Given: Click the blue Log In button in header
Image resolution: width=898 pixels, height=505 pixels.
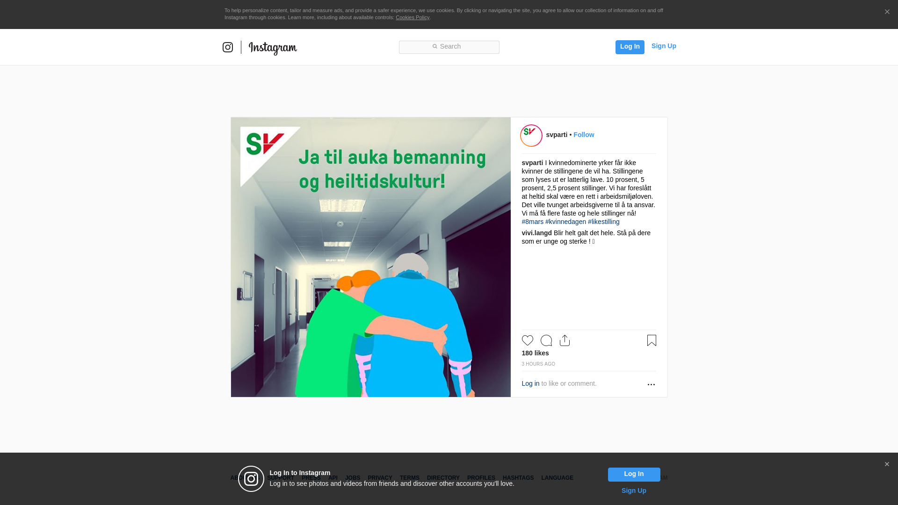Looking at the screenshot, I should 630,47.
